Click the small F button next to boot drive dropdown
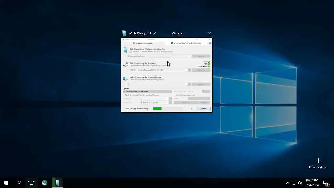334x188 pixels. pyautogui.click(x=190, y=70)
